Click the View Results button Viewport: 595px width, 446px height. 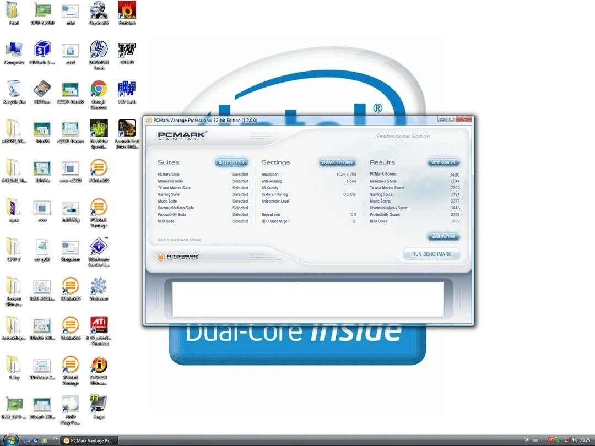(x=443, y=162)
